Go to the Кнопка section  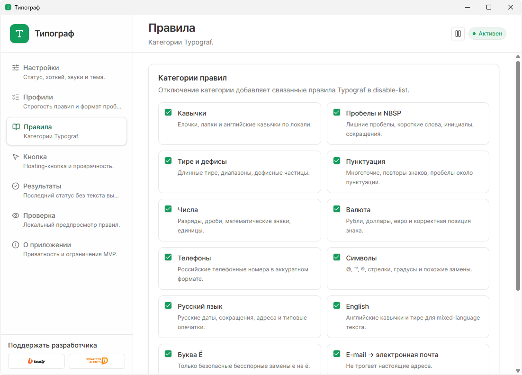[67, 161]
